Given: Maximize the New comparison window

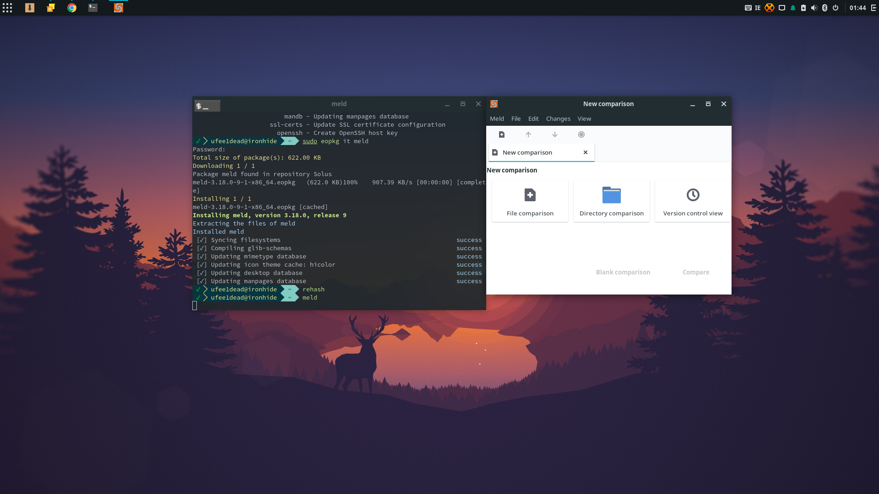Looking at the screenshot, I should coord(708,104).
